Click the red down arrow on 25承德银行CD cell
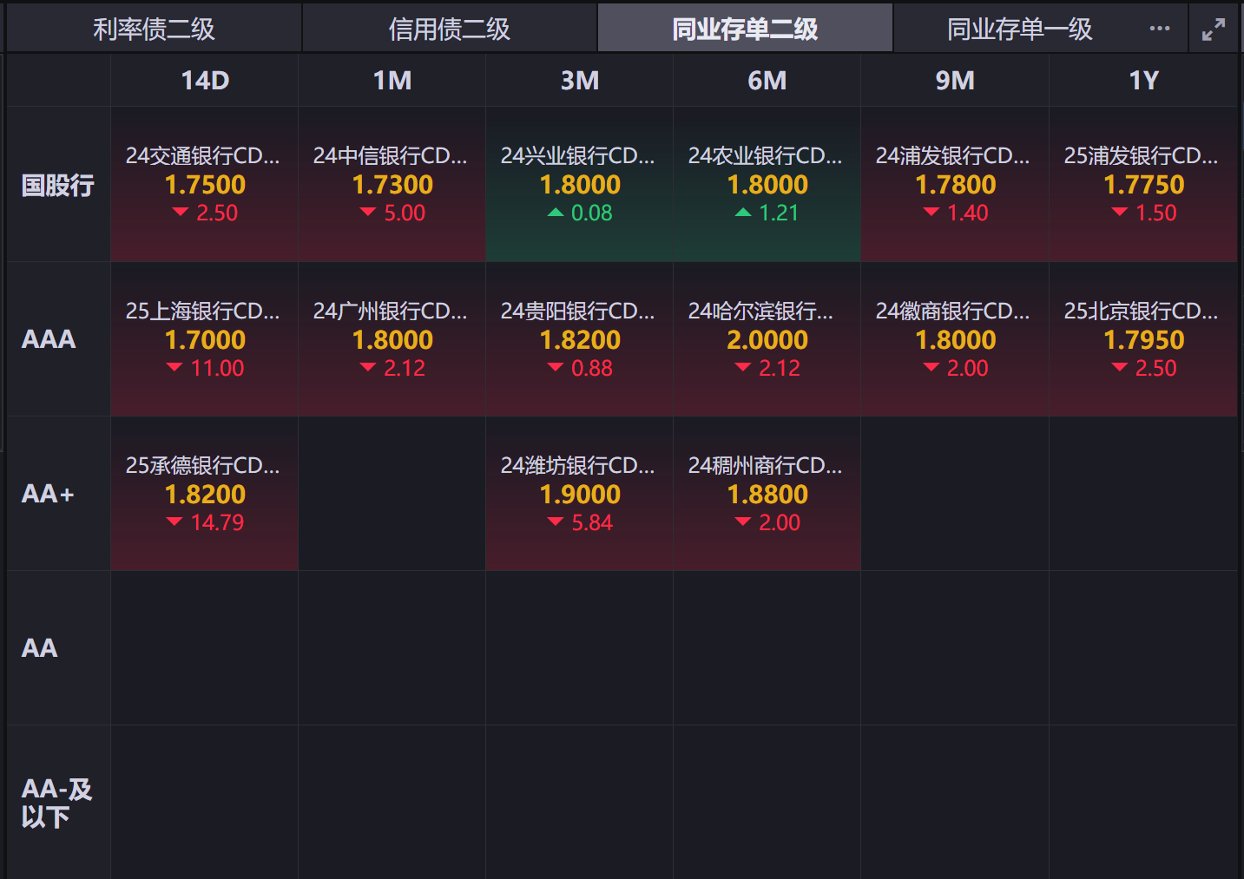The height and width of the screenshot is (879, 1244). coord(174,521)
